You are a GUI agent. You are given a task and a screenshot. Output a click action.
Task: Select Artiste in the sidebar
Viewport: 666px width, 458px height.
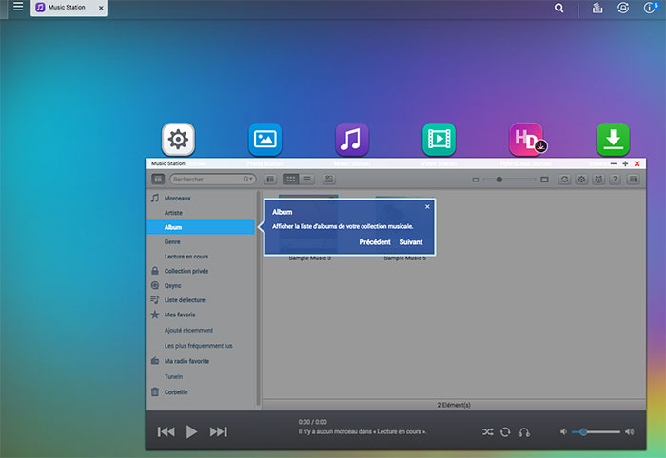(x=200, y=213)
